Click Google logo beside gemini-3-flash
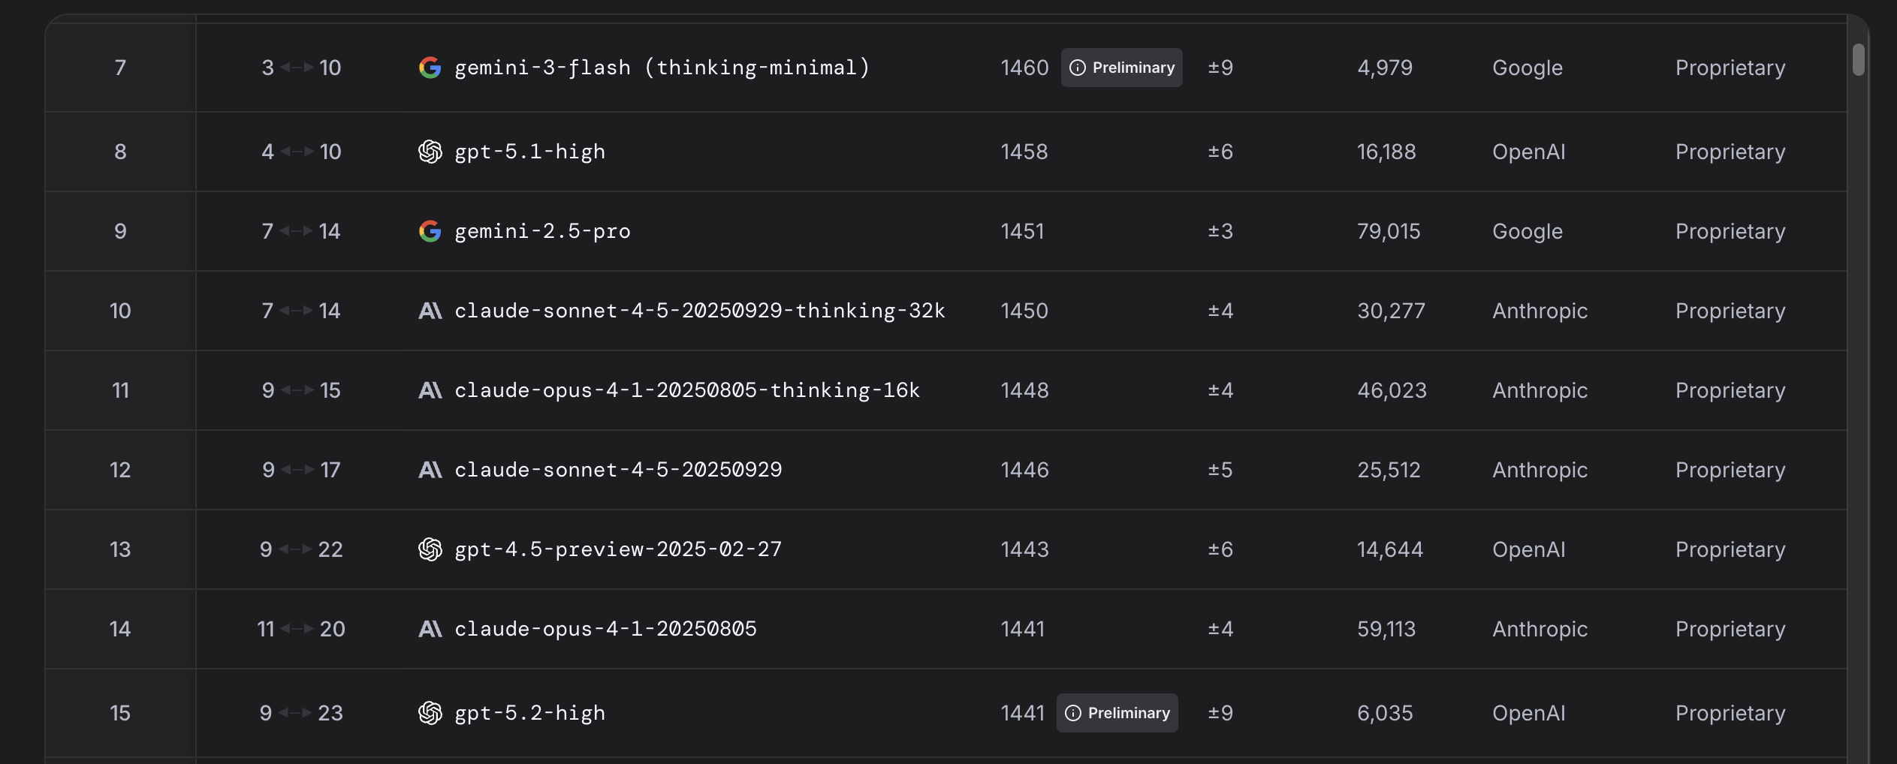 click(x=430, y=68)
